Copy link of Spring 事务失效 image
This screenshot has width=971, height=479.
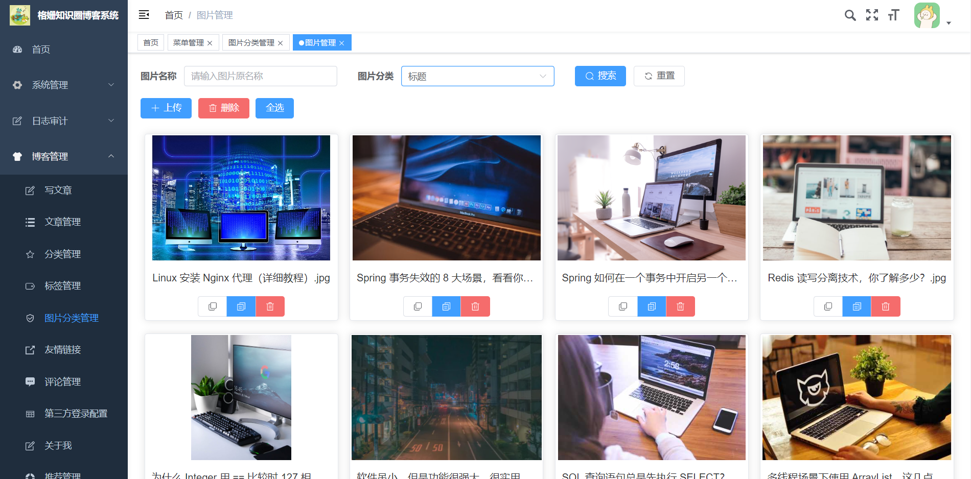point(418,306)
